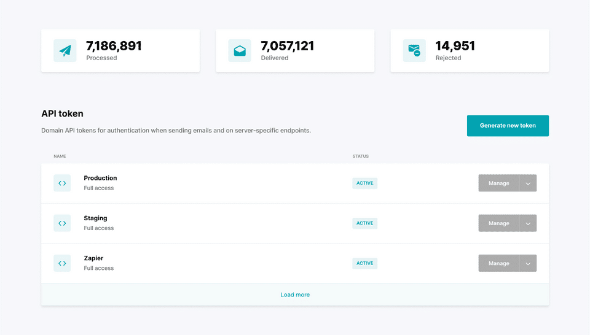Open the Zapier token name
The image size is (590, 335).
tap(93, 258)
